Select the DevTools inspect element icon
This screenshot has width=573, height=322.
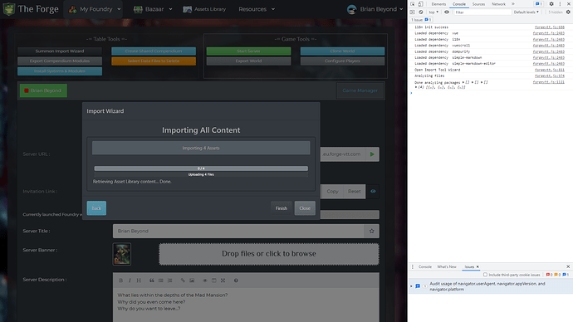tap(413, 4)
